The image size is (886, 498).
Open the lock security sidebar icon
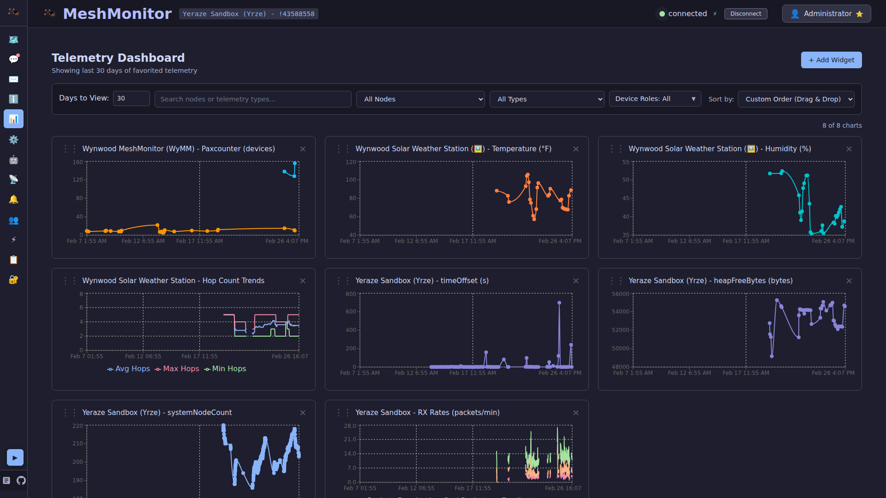click(x=13, y=279)
